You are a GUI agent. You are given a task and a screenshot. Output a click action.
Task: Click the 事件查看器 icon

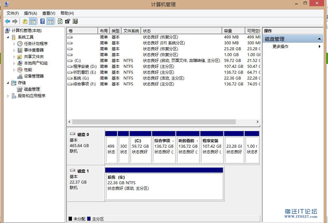(20, 50)
